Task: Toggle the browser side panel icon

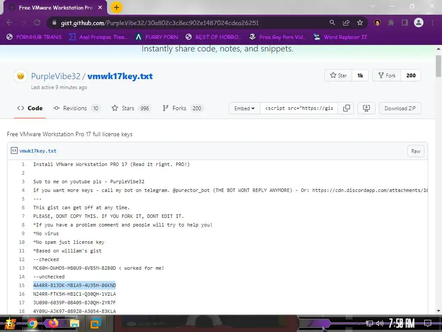Action: 405,22
